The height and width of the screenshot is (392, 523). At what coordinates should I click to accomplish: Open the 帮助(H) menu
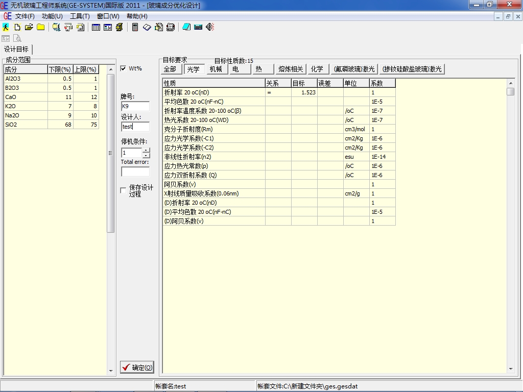(137, 16)
